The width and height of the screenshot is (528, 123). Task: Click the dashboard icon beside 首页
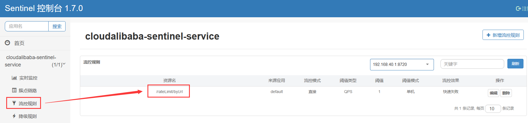8,43
